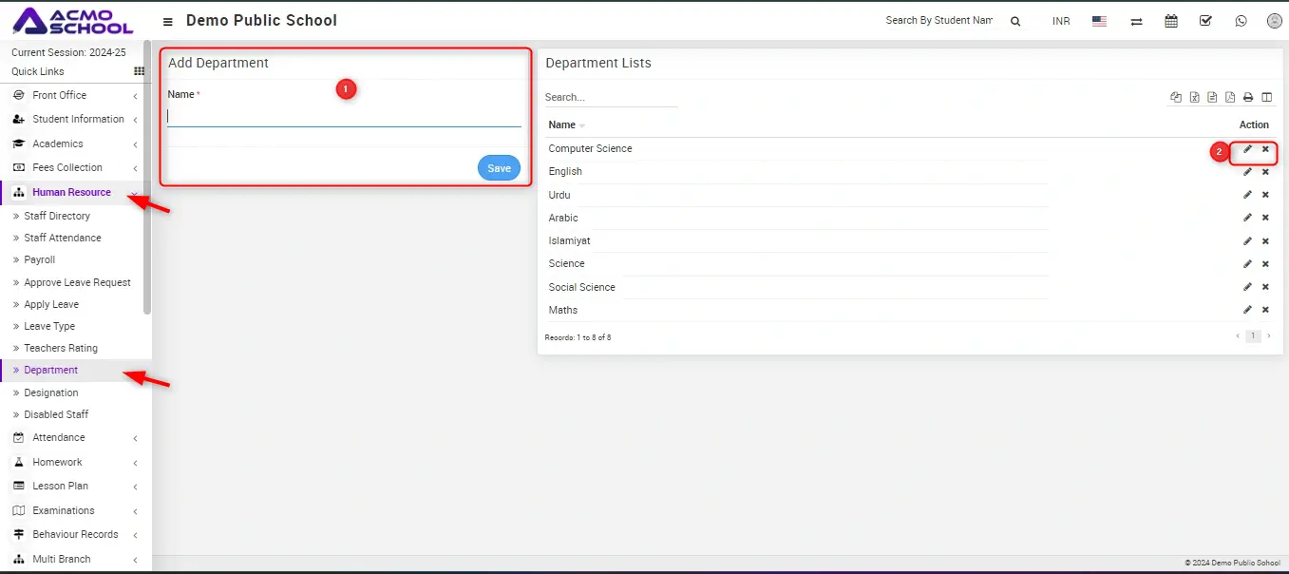The width and height of the screenshot is (1289, 574).
Task: Click the Save button
Action: (499, 168)
